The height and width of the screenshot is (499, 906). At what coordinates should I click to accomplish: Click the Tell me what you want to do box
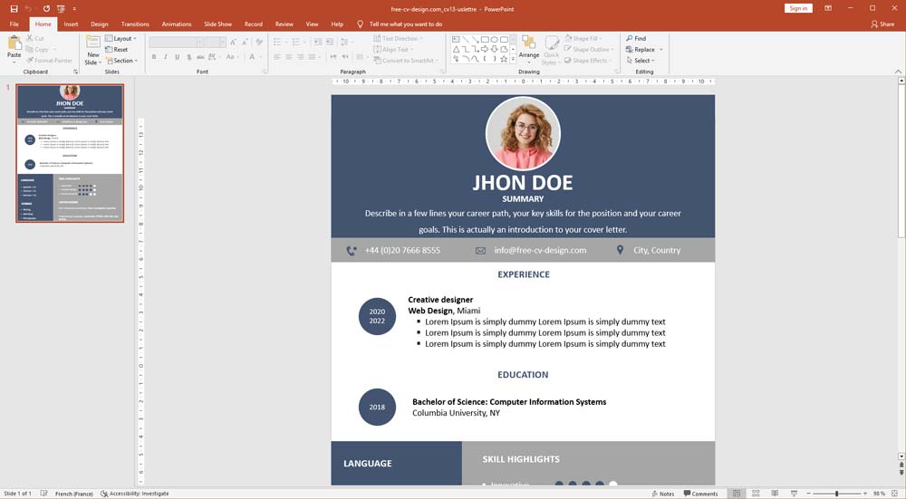(400, 24)
